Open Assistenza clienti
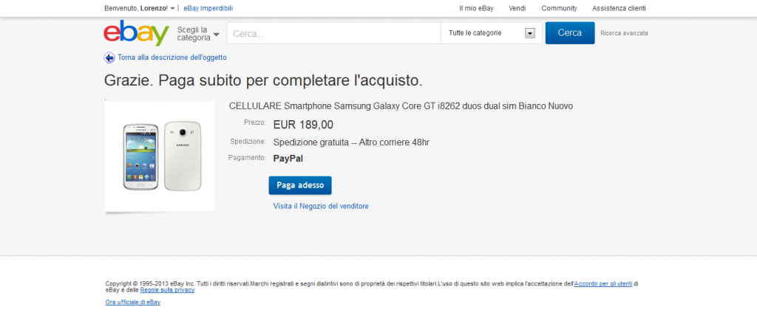757x321 pixels. 619,8
